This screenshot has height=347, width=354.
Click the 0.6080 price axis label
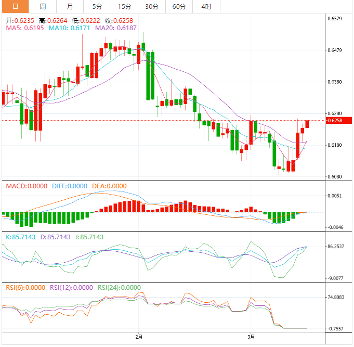point(335,177)
